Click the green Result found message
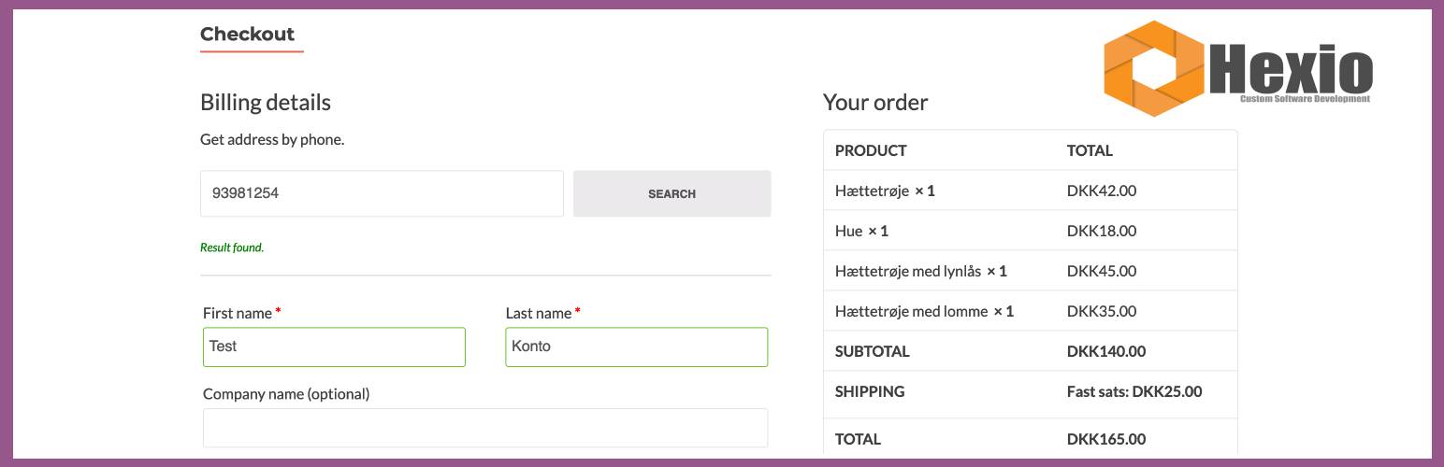1444x467 pixels. pos(232,248)
